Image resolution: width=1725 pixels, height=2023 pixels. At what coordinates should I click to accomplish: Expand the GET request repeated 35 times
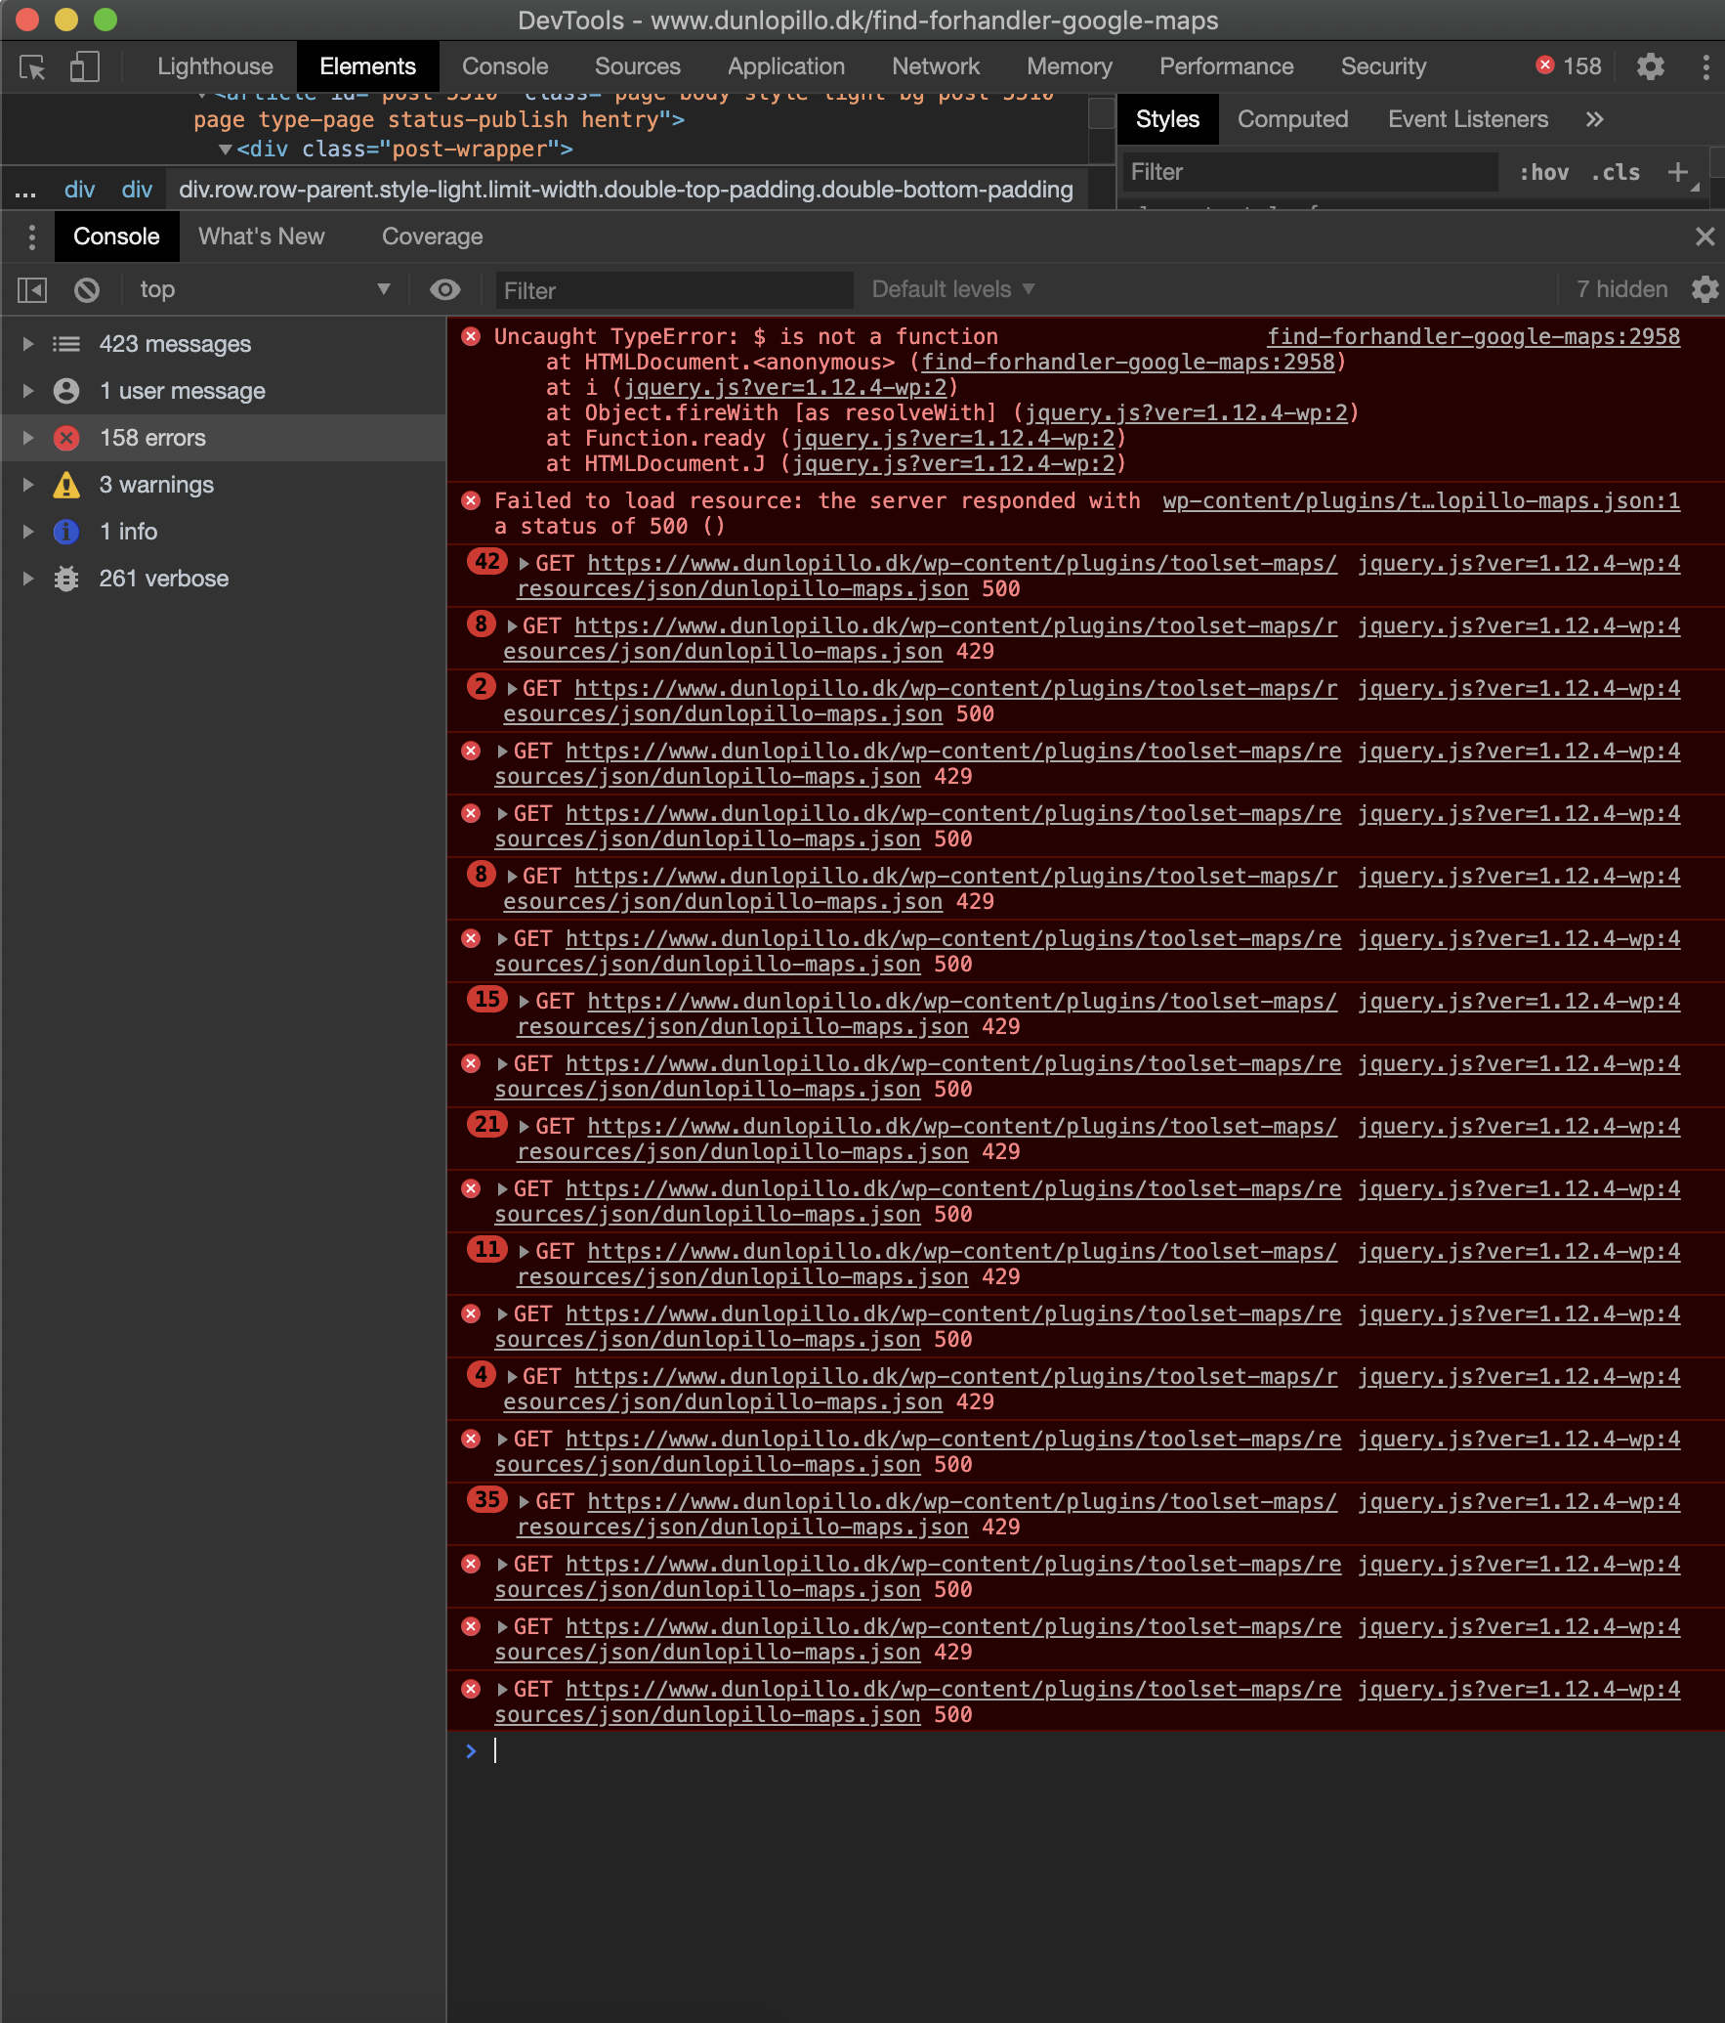(525, 1502)
